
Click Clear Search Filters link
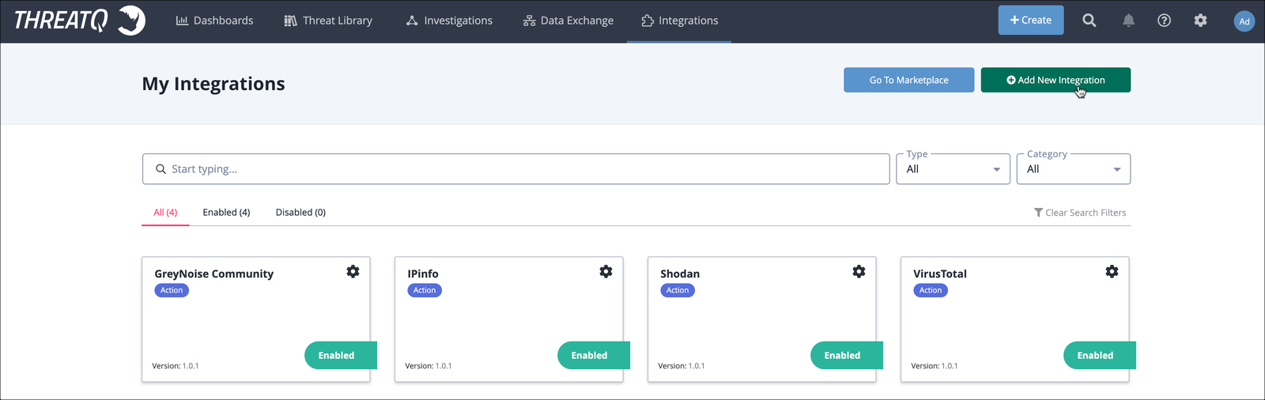click(x=1080, y=213)
